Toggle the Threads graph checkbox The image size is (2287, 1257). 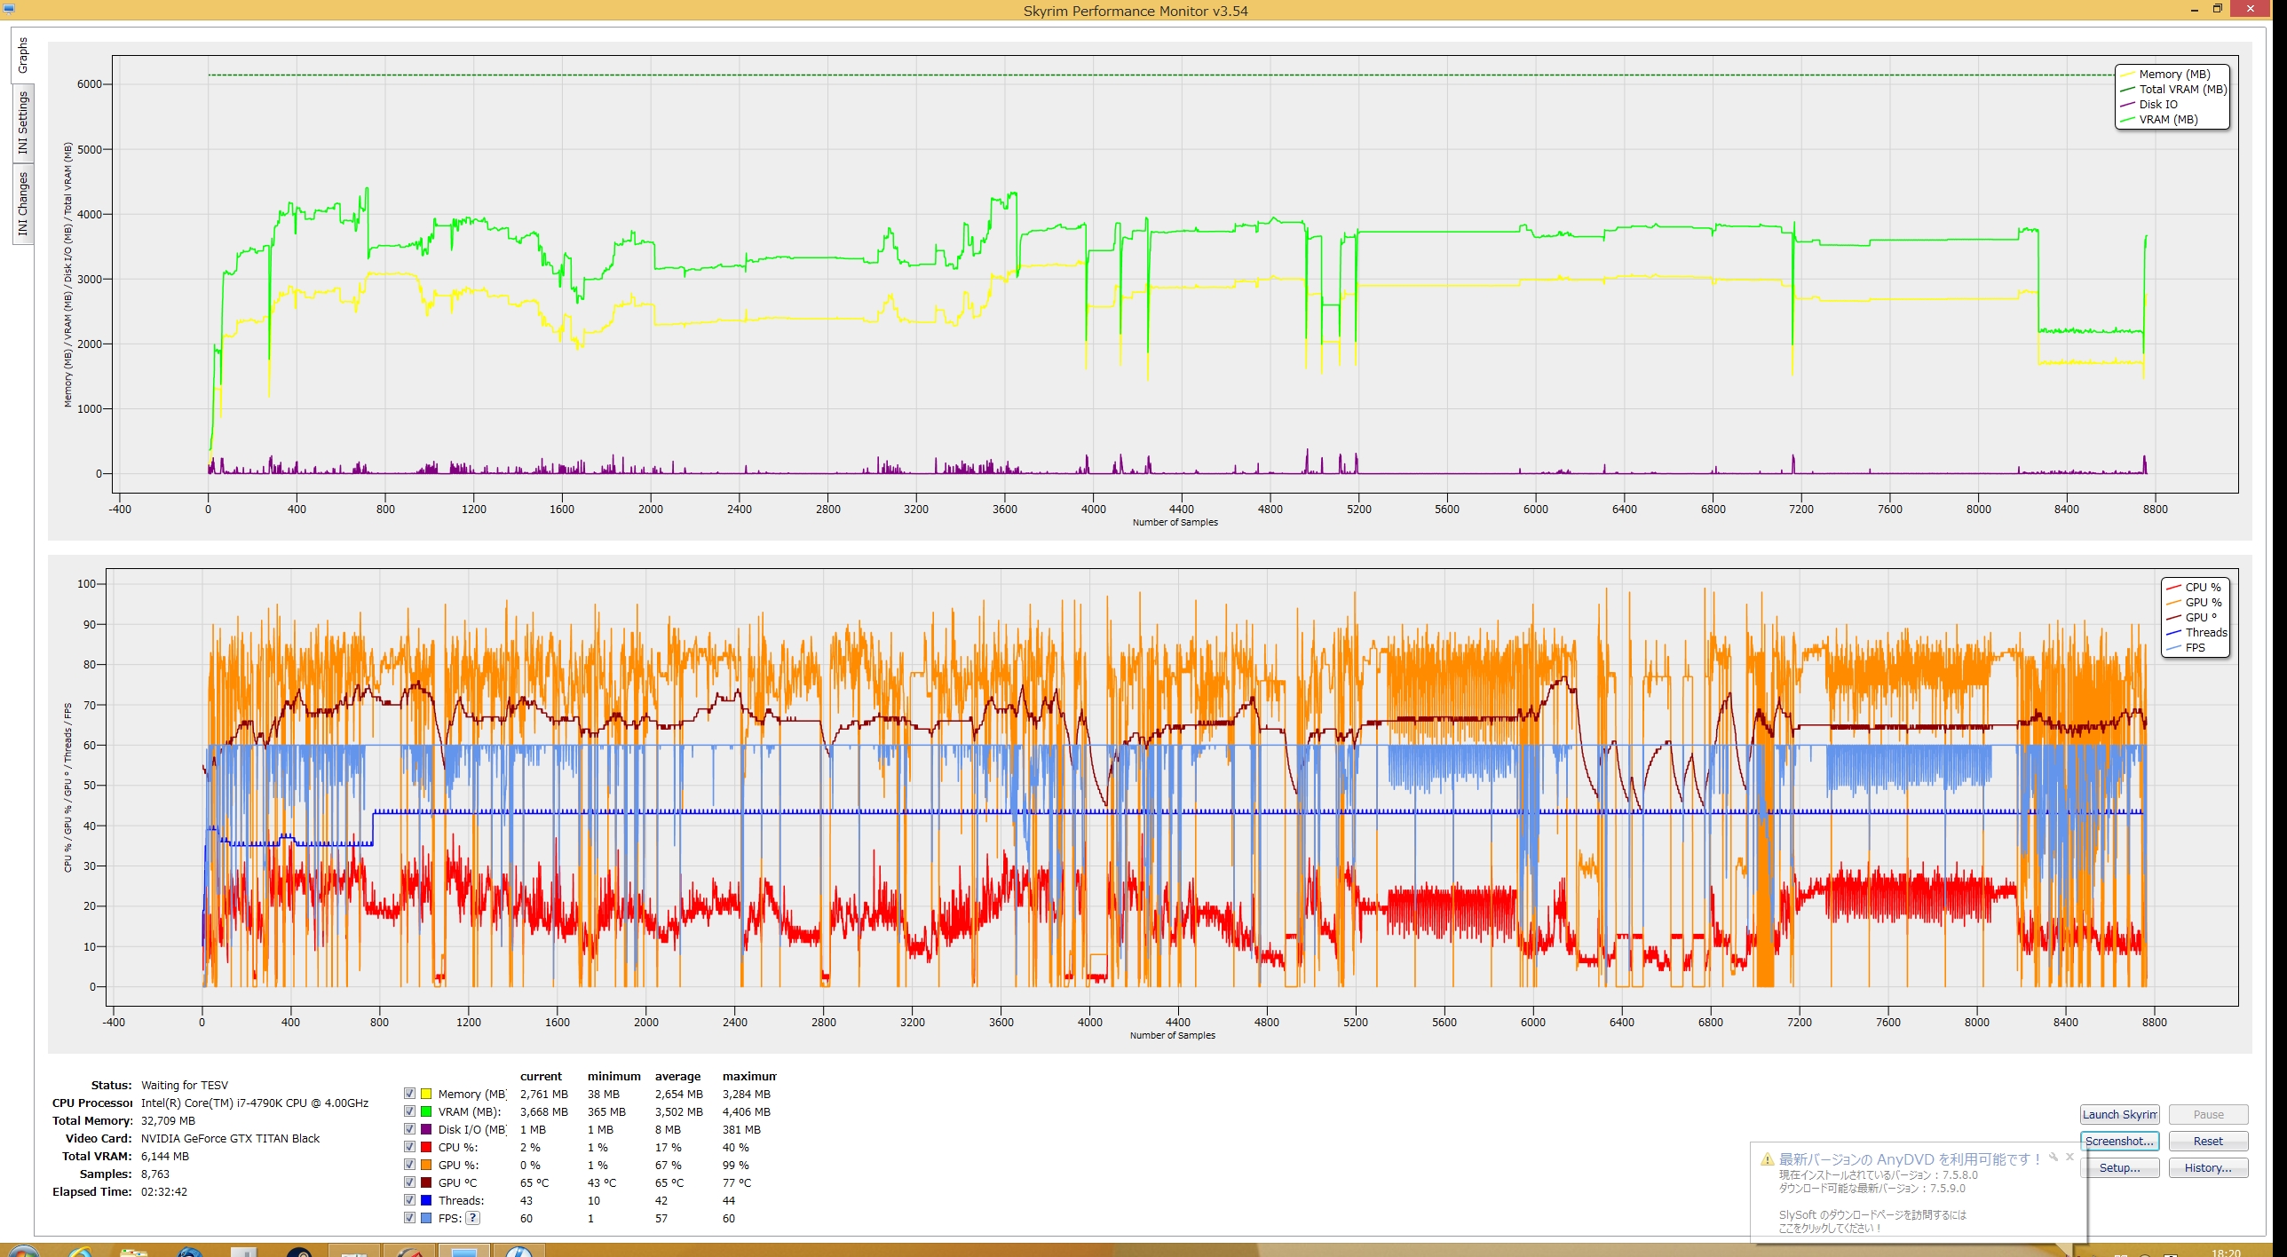click(x=409, y=1200)
